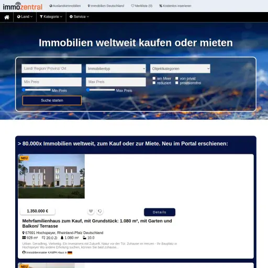
Task: Open Auslandsimmobilien link
Action: tap(65, 6)
